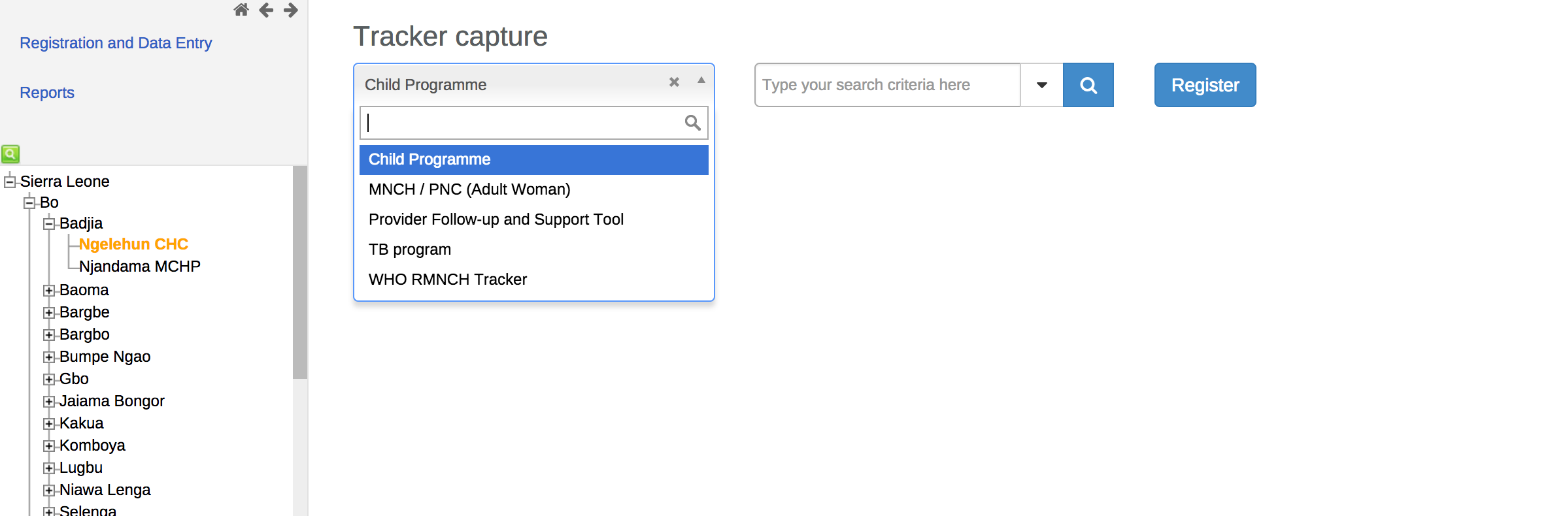Collapse the Sierra Leone tree node
This screenshot has width=1548, height=516.
10,182
